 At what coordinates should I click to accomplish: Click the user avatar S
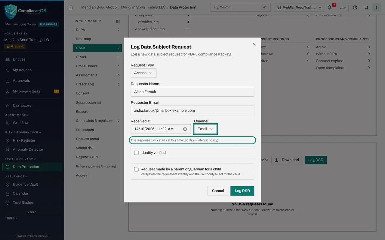click(x=376, y=7)
